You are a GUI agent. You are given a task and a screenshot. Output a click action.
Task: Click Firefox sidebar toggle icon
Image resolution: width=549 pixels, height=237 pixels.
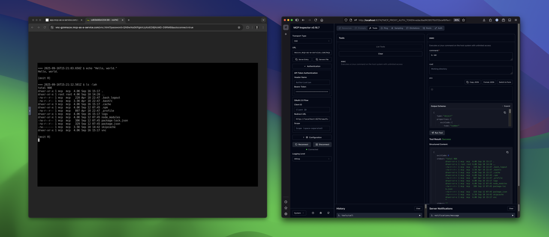point(297,20)
